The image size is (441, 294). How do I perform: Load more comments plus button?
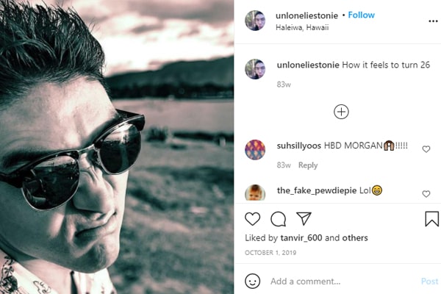click(x=341, y=112)
